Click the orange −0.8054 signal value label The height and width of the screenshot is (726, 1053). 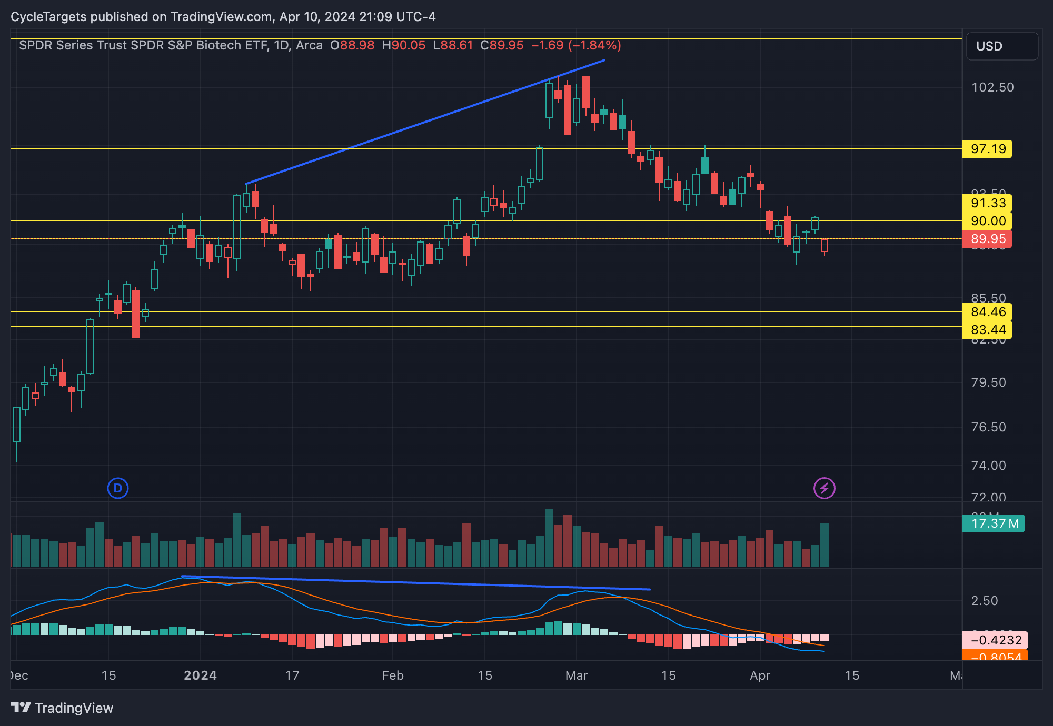click(x=995, y=656)
